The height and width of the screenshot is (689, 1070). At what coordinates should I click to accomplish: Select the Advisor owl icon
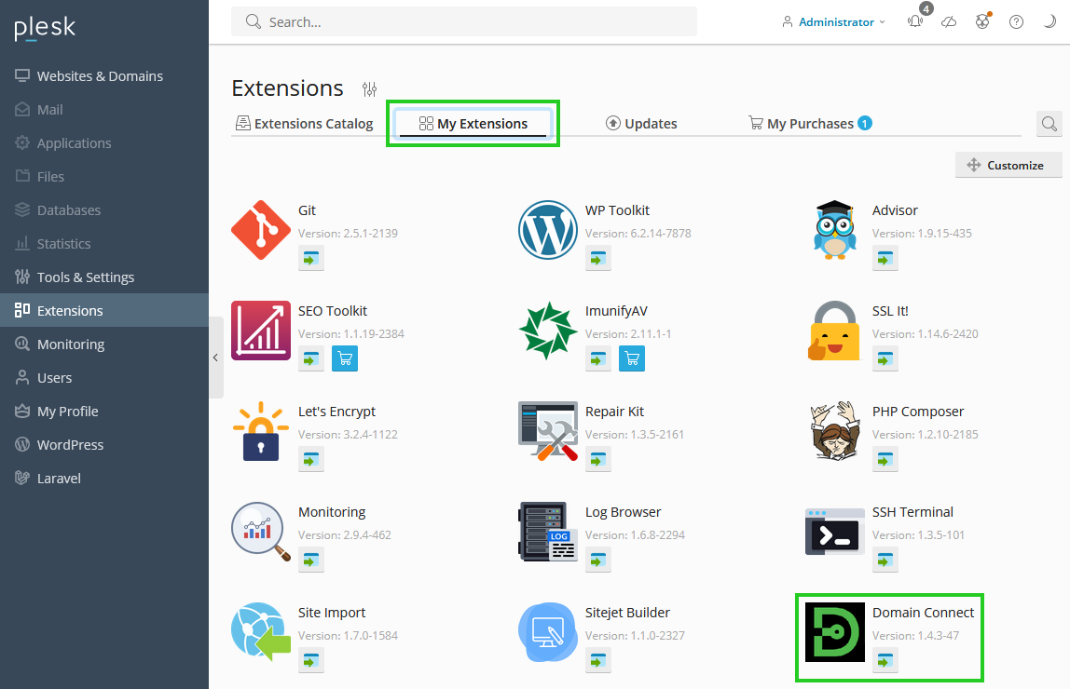[833, 230]
